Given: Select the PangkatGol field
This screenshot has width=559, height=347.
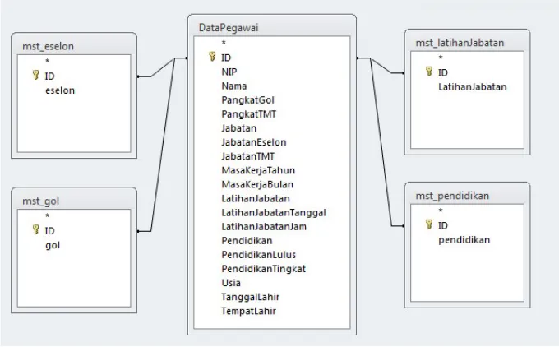Looking at the screenshot, I should [271, 99].
